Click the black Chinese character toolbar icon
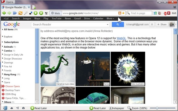178x111 pixels. tap(46, 13)
